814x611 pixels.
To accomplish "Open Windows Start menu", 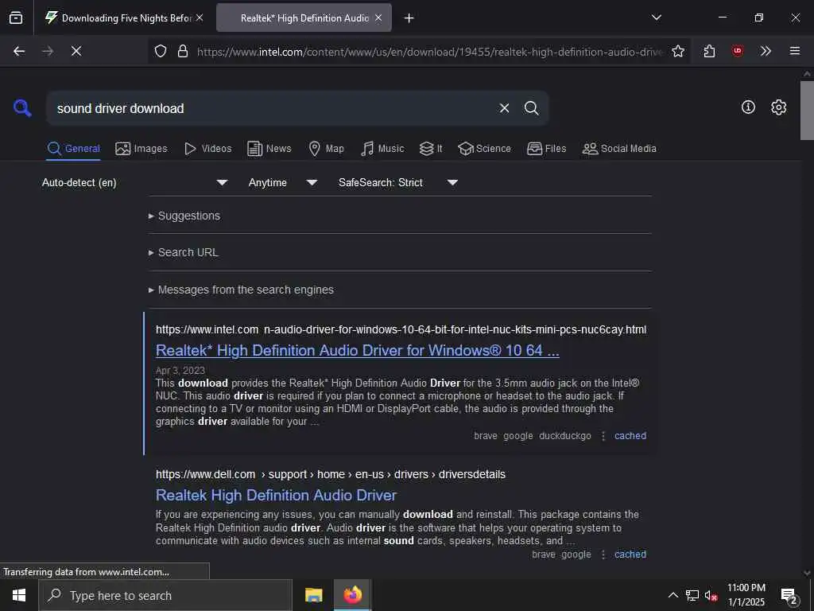I will 19,595.
